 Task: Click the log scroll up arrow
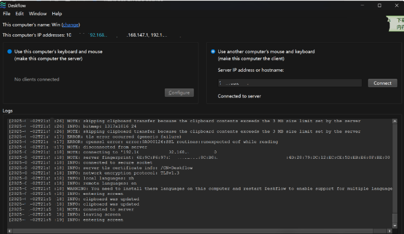point(394,121)
